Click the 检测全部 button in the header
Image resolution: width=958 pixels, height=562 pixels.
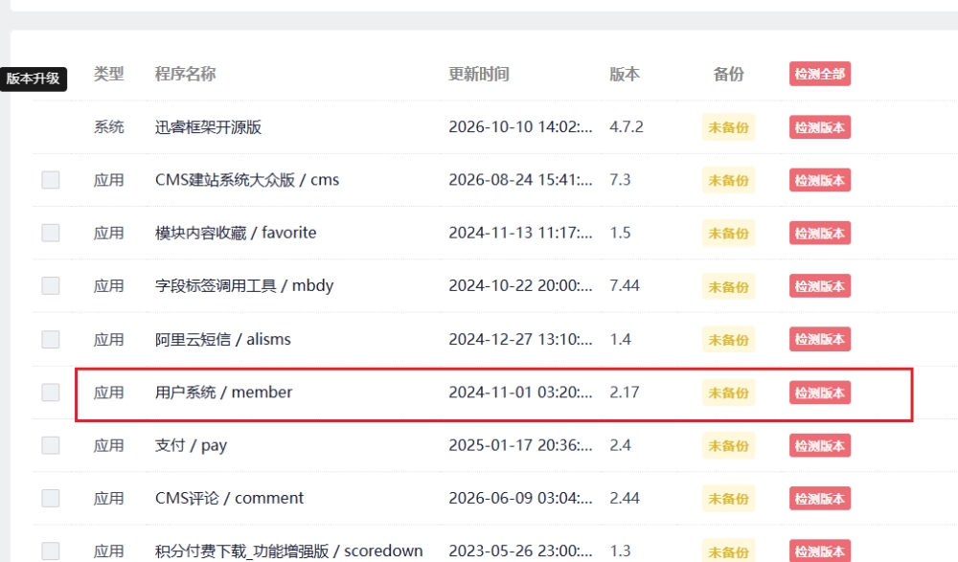pos(820,74)
